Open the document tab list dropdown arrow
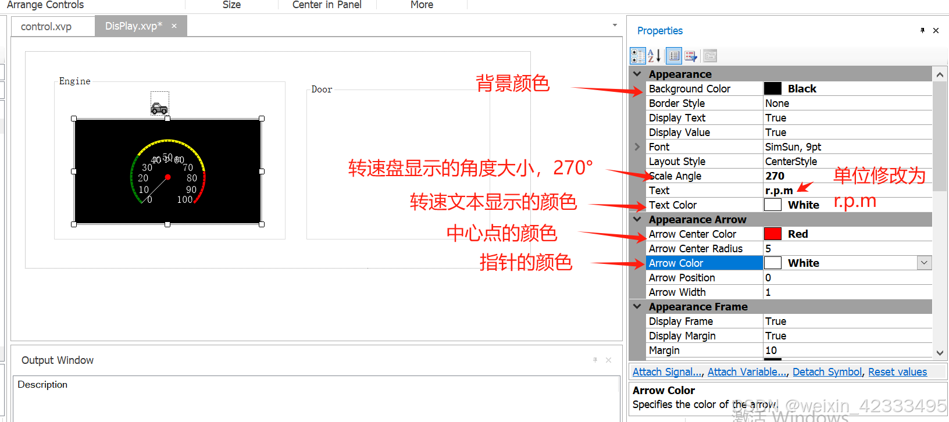Viewport: 949px width, 422px height. pos(615,26)
